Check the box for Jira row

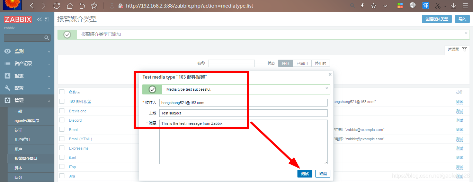[x=62, y=176]
